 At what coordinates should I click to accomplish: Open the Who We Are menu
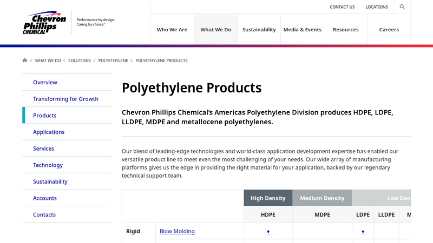(x=172, y=30)
